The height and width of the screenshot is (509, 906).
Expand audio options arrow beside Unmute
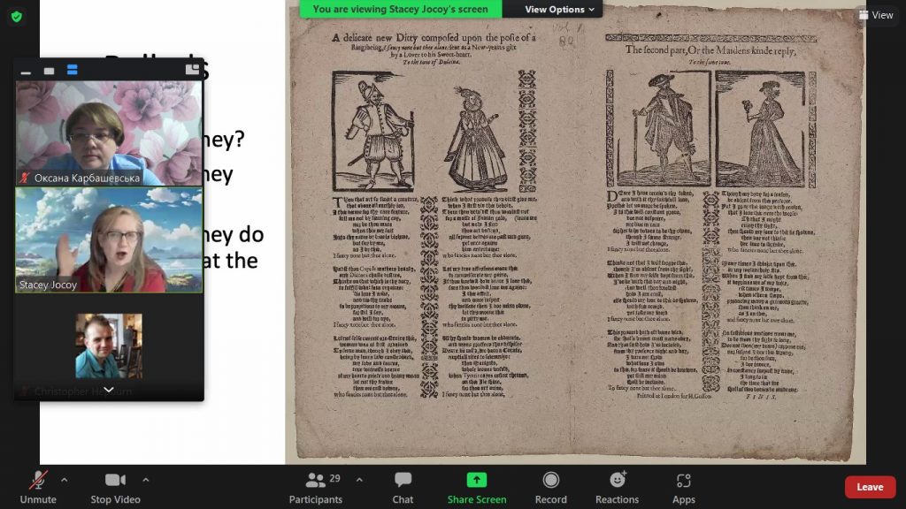(x=64, y=480)
